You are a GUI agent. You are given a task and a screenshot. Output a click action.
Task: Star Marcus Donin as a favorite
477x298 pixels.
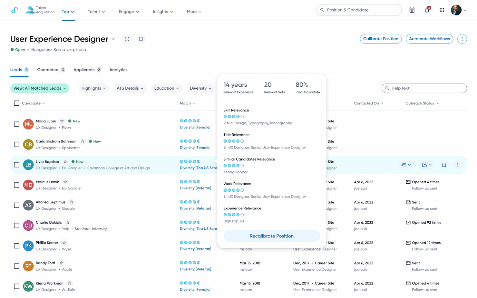(65, 182)
